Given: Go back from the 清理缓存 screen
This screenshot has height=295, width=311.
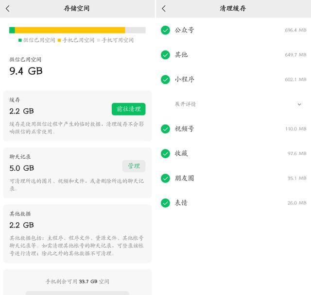Looking at the screenshot, I should (x=164, y=8).
